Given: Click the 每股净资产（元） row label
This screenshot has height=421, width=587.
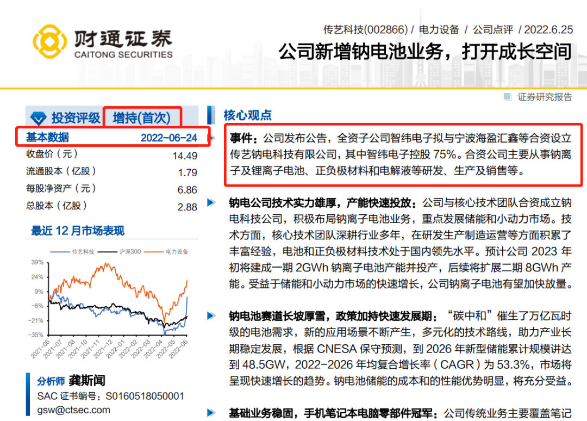Looking at the screenshot, I should click(61, 188).
